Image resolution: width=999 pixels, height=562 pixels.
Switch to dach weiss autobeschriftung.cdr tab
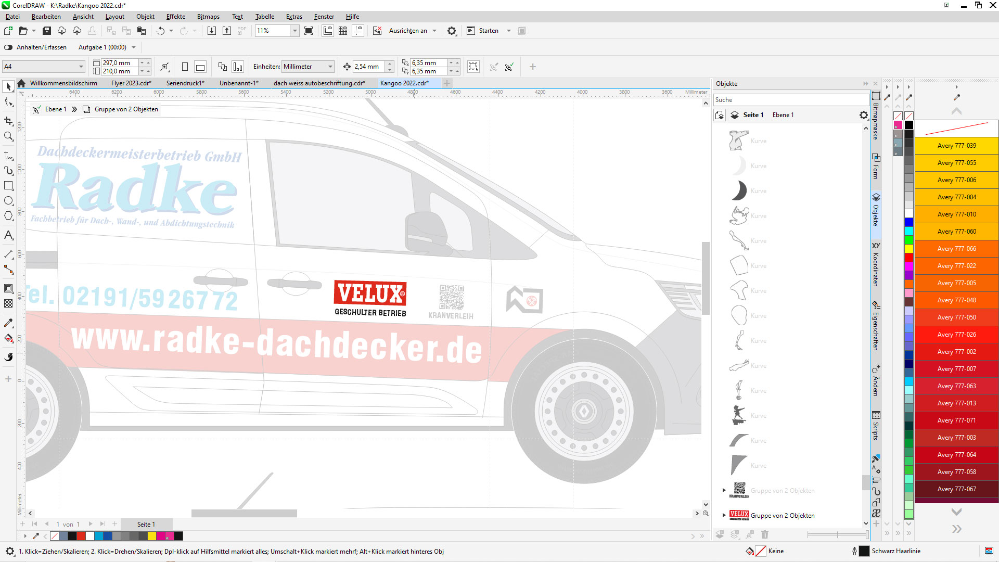tap(319, 83)
